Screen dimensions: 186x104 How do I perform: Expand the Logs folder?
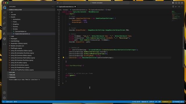point(31,36)
